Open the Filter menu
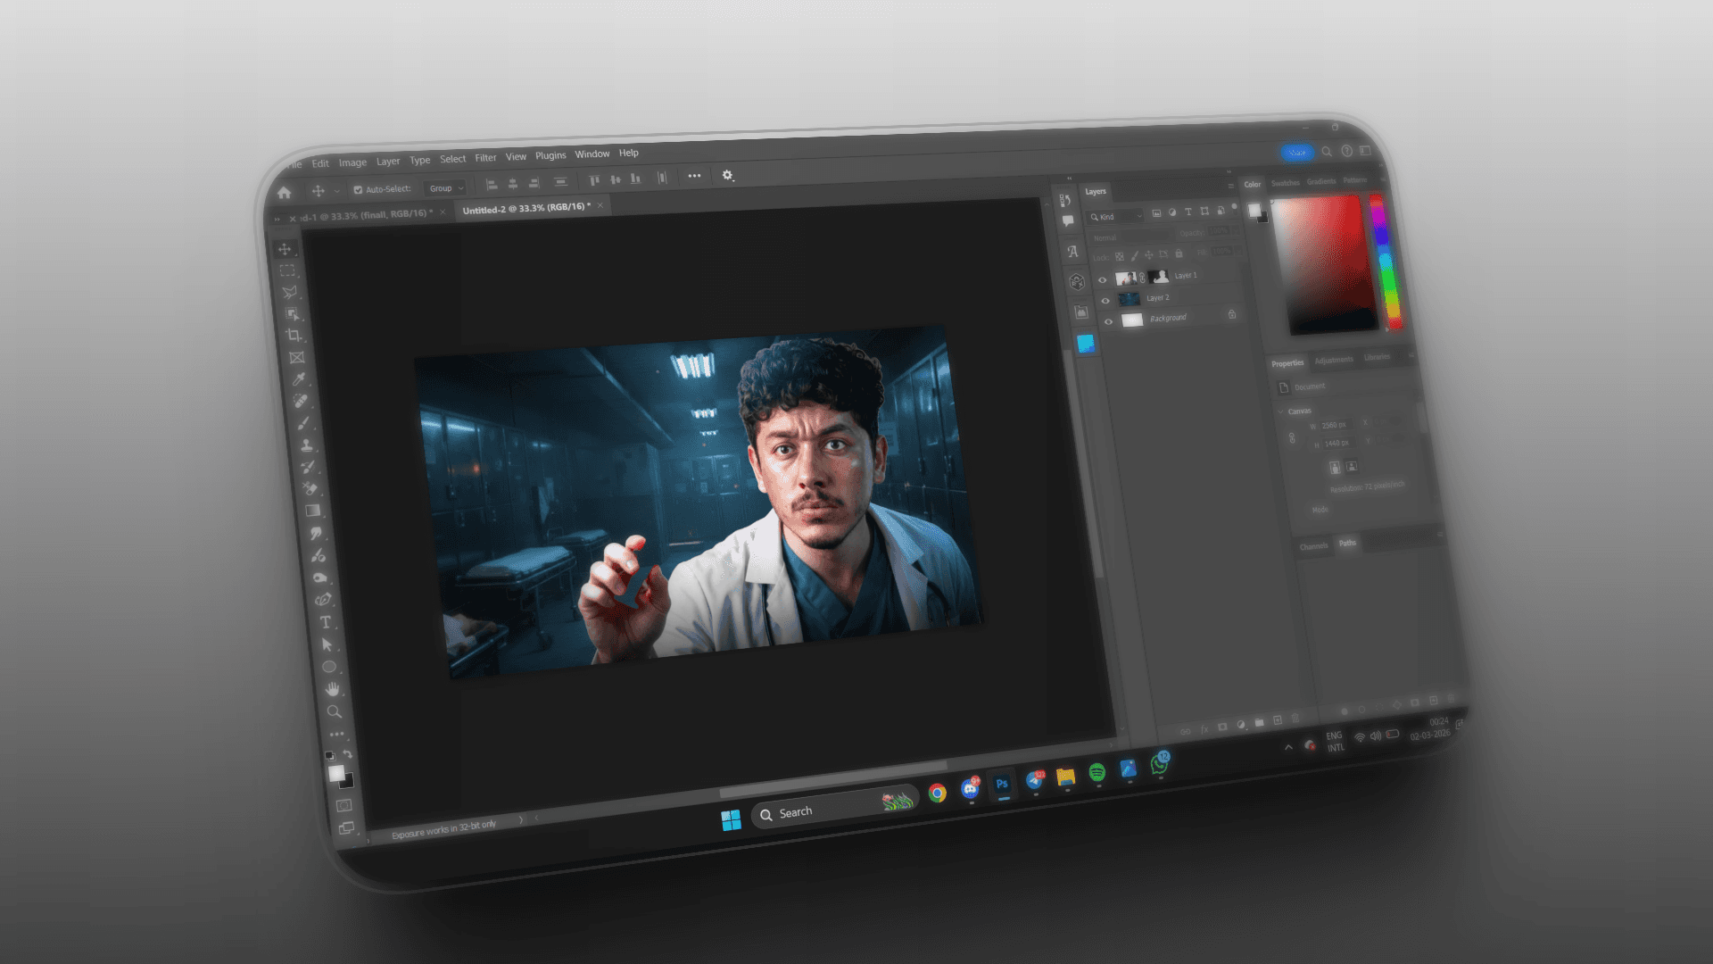 click(x=485, y=158)
